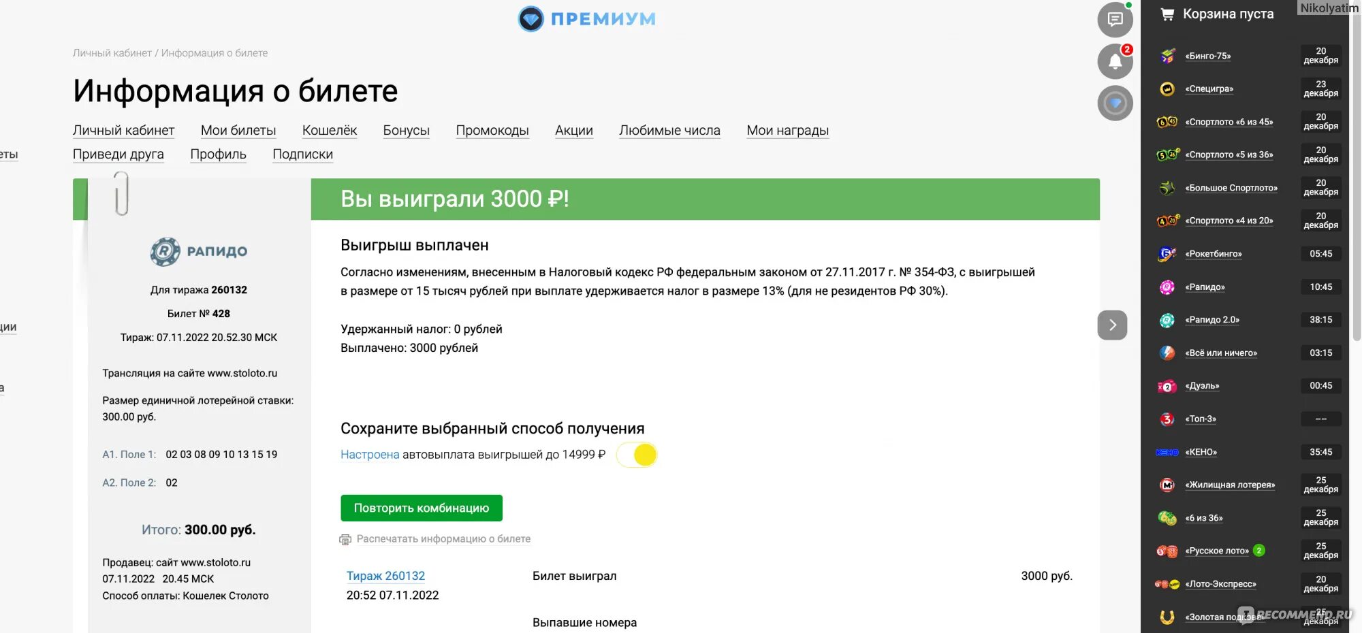Click the Рапидо 10:45 countdown timer
1362x633 pixels.
point(1320,287)
